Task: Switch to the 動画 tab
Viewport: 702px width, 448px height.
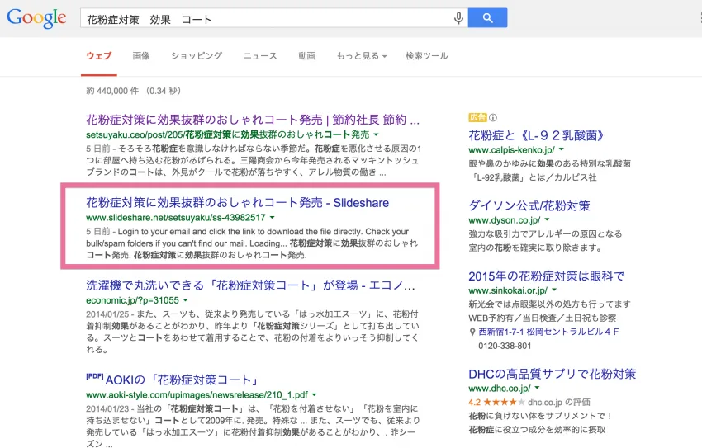Action: tap(307, 56)
